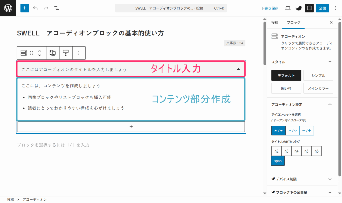Image resolution: width=342 pixels, height=203 pixels.
Task: Collapse the accordion with the triangle icon
Action: 238,69
